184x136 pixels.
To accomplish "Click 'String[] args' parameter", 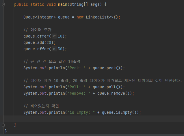I will coord(84,4).
